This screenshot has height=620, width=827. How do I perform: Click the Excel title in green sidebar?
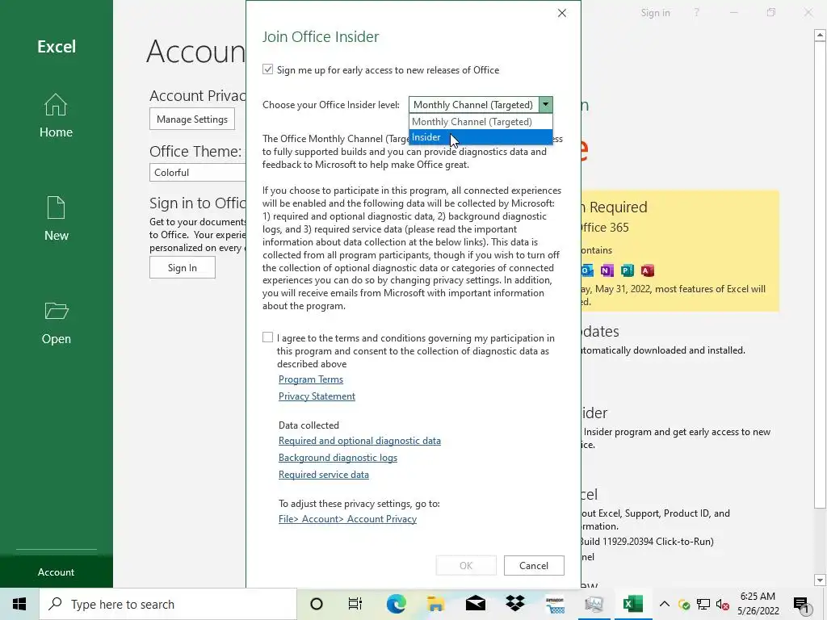(57, 46)
